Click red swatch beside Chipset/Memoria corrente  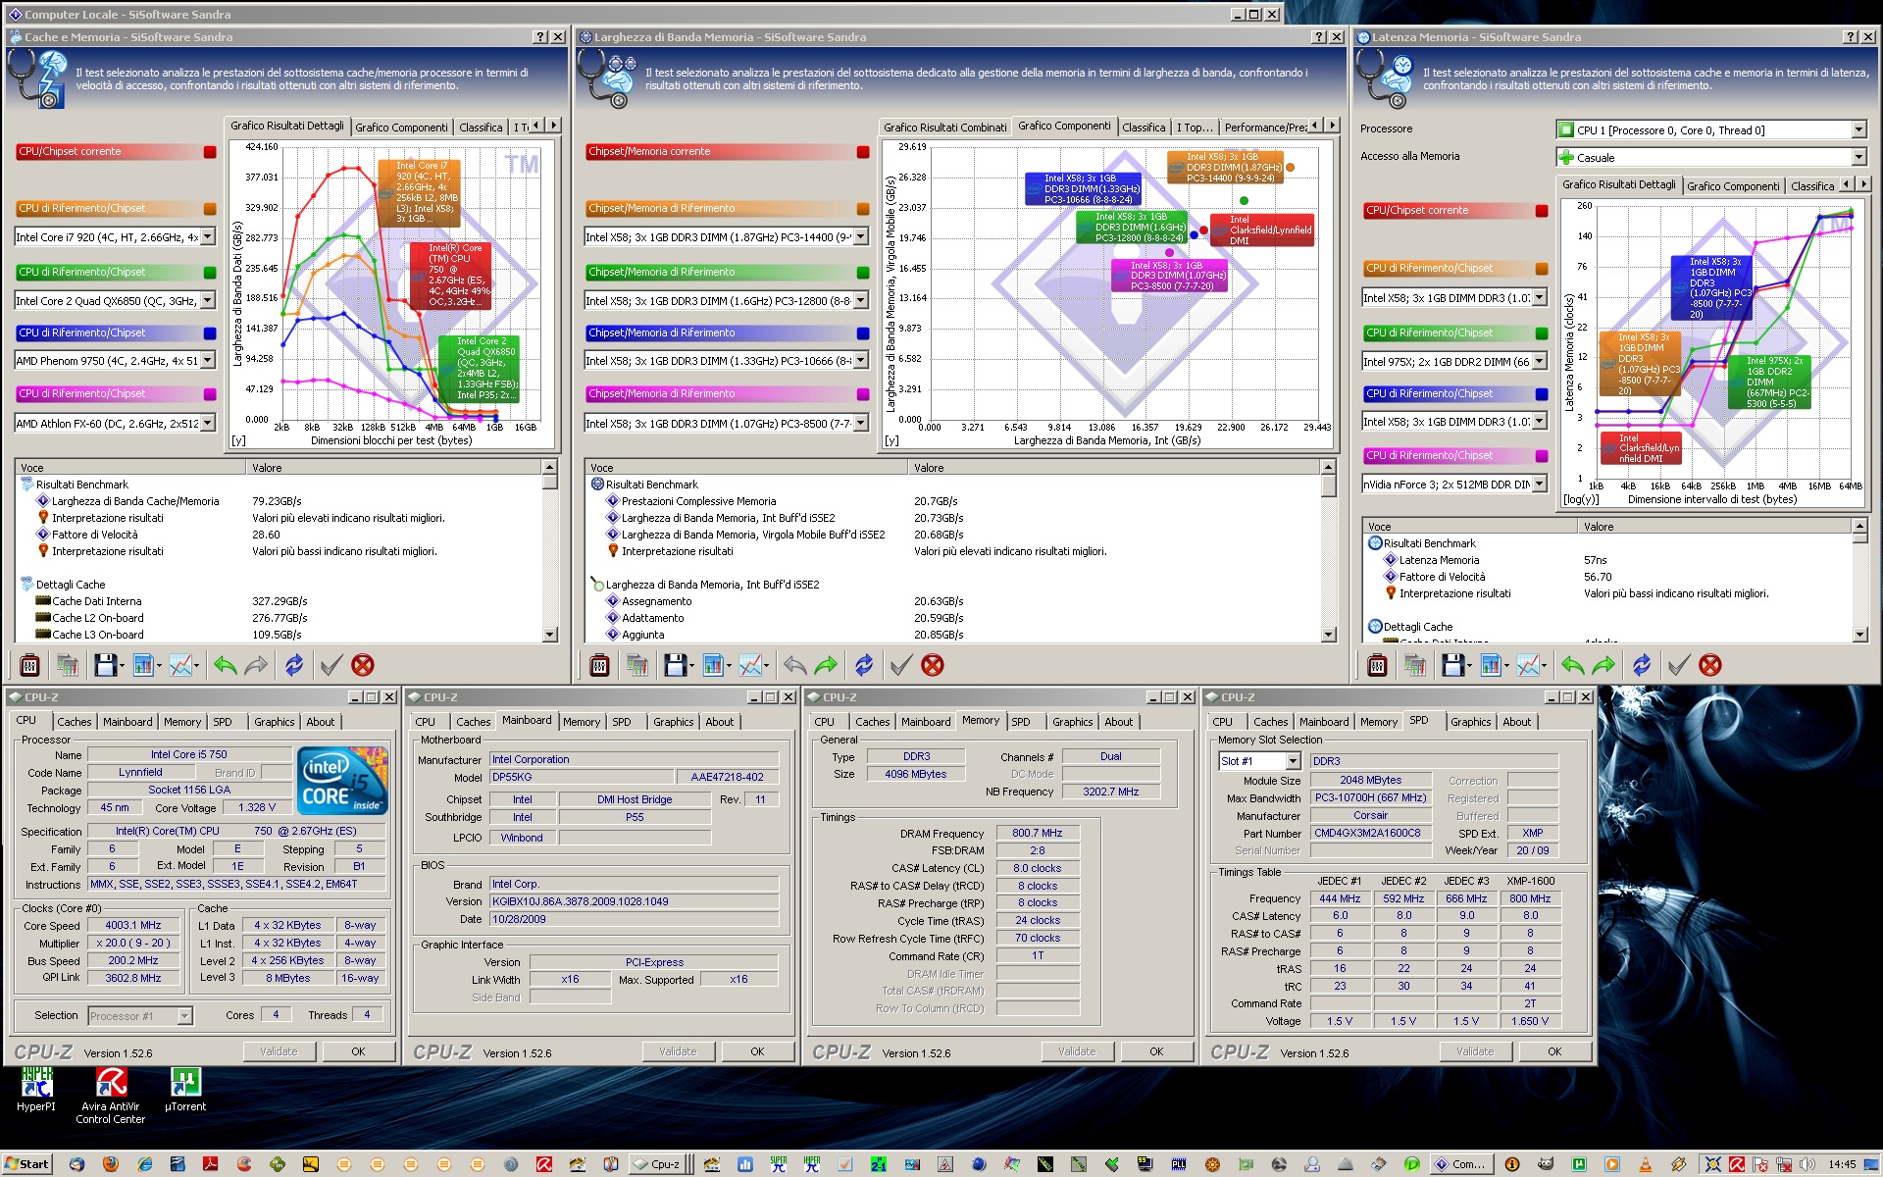(x=862, y=152)
